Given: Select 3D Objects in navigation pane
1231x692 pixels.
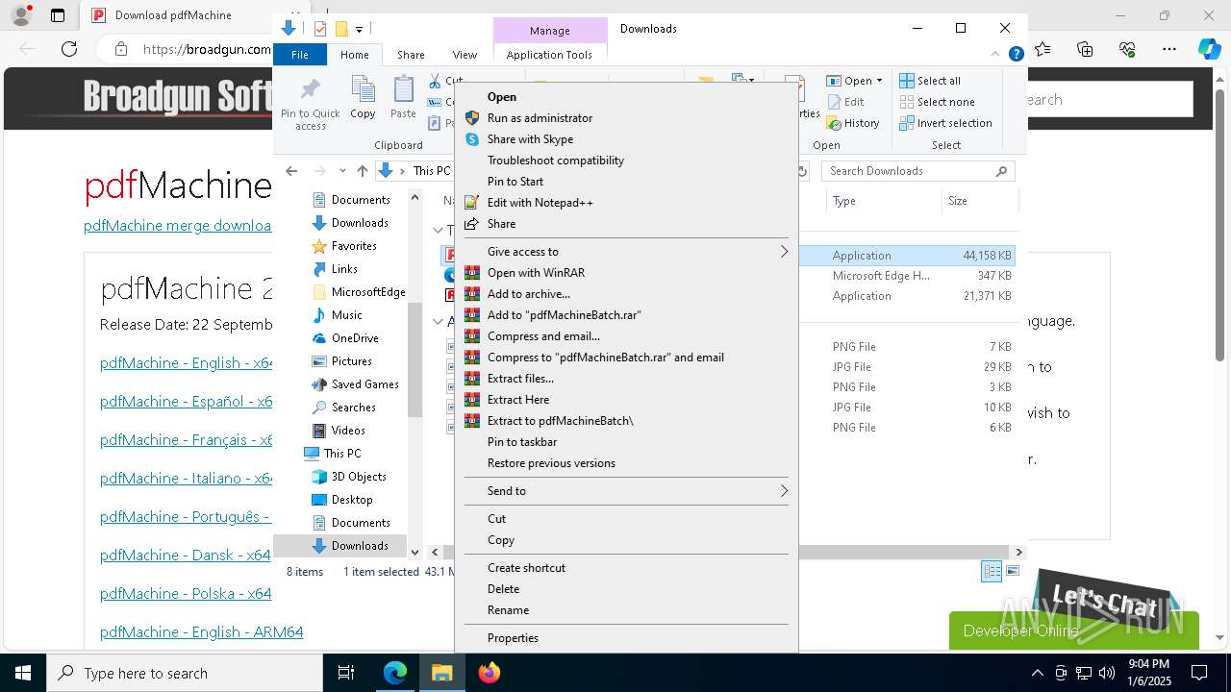Looking at the screenshot, I should pos(359,477).
